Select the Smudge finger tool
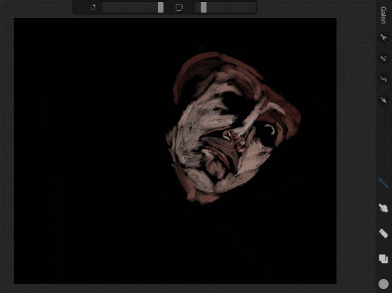 pyautogui.click(x=383, y=208)
